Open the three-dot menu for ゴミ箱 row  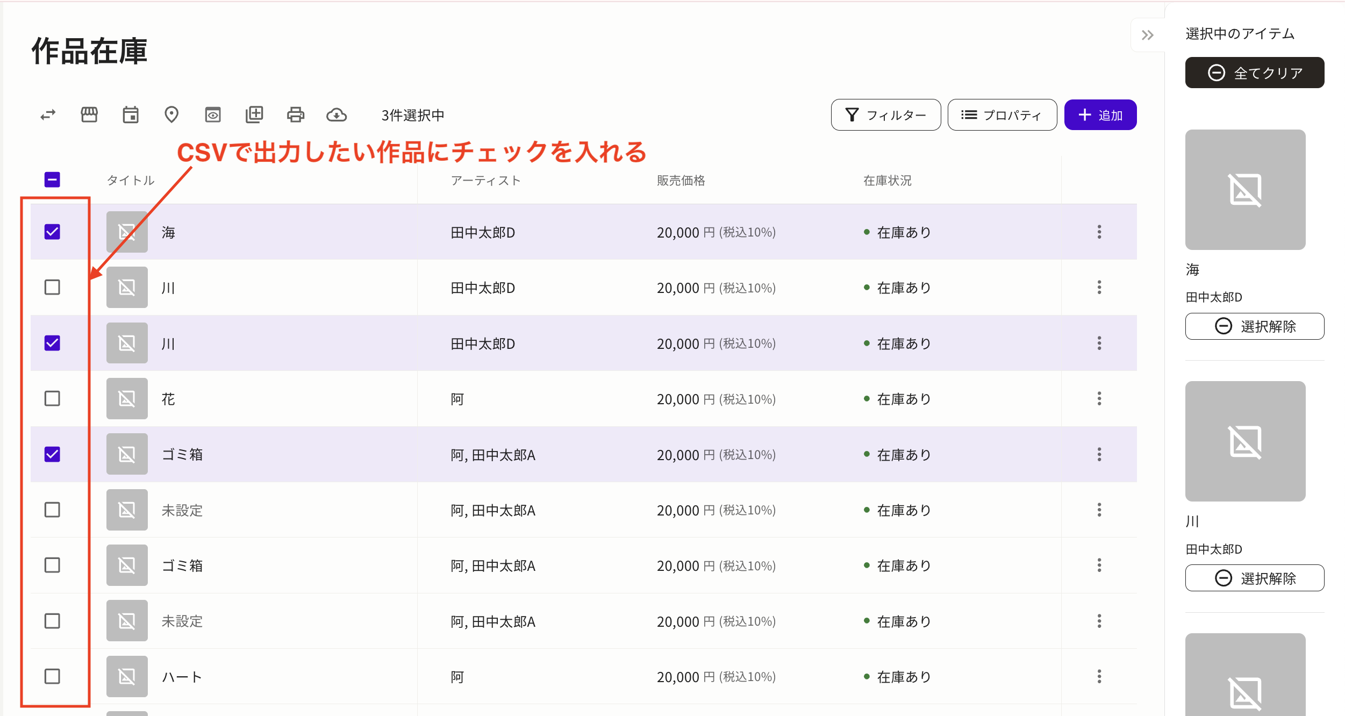pos(1099,454)
